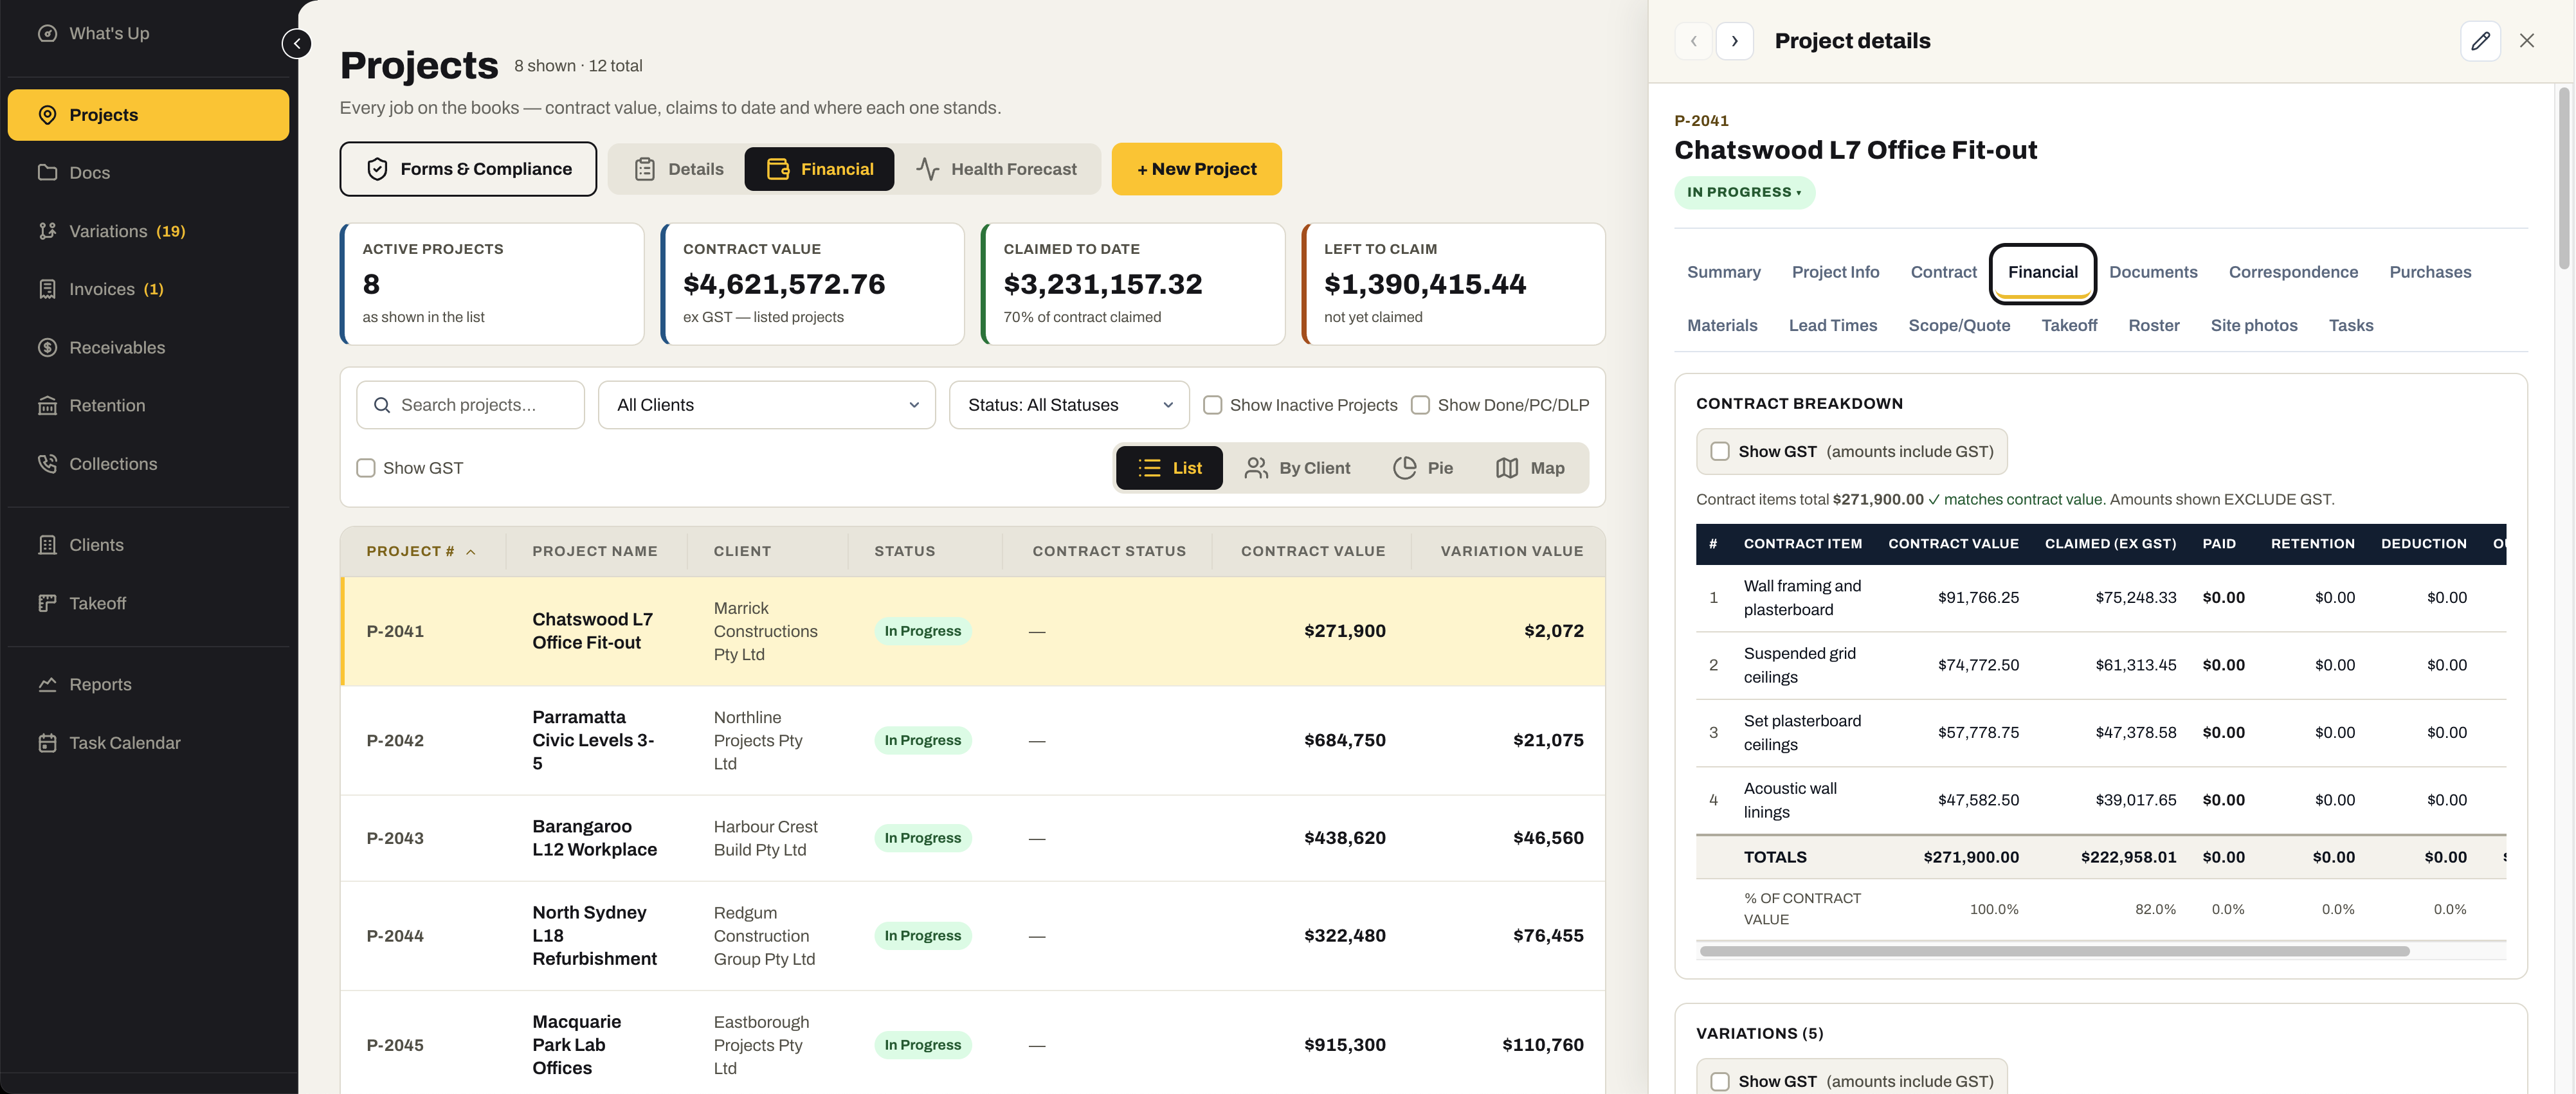This screenshot has height=1094, width=2576.
Task: Sort by the Project # column header
Action: click(421, 551)
